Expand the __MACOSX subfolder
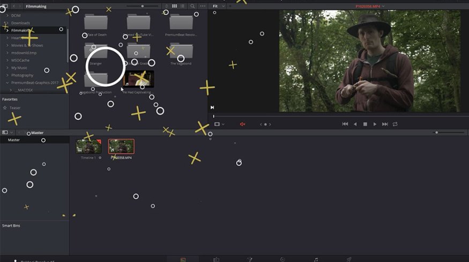469x262 pixels. [11, 90]
